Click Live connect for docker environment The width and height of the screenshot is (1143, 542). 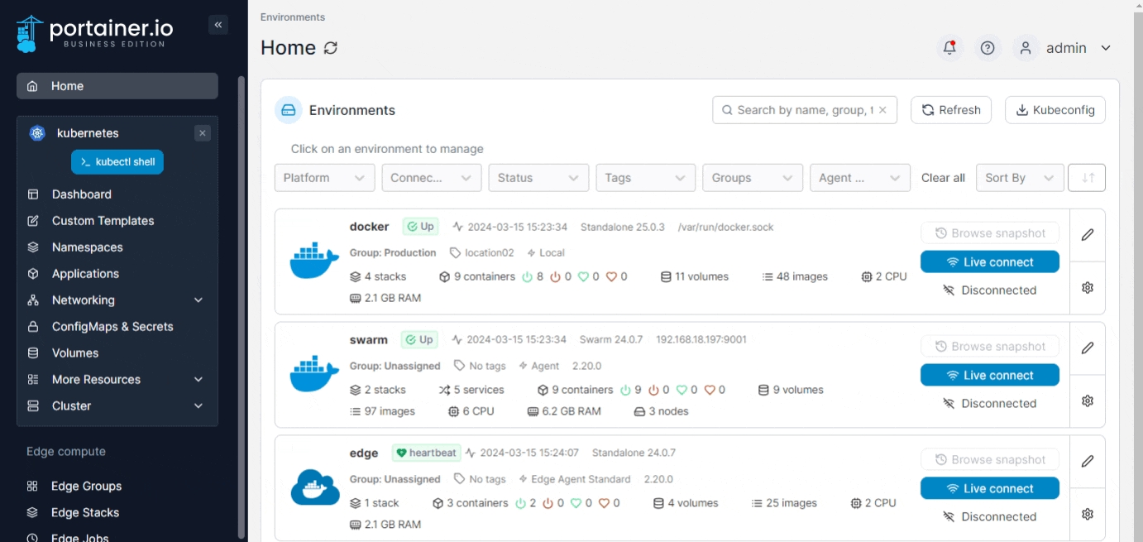989,262
